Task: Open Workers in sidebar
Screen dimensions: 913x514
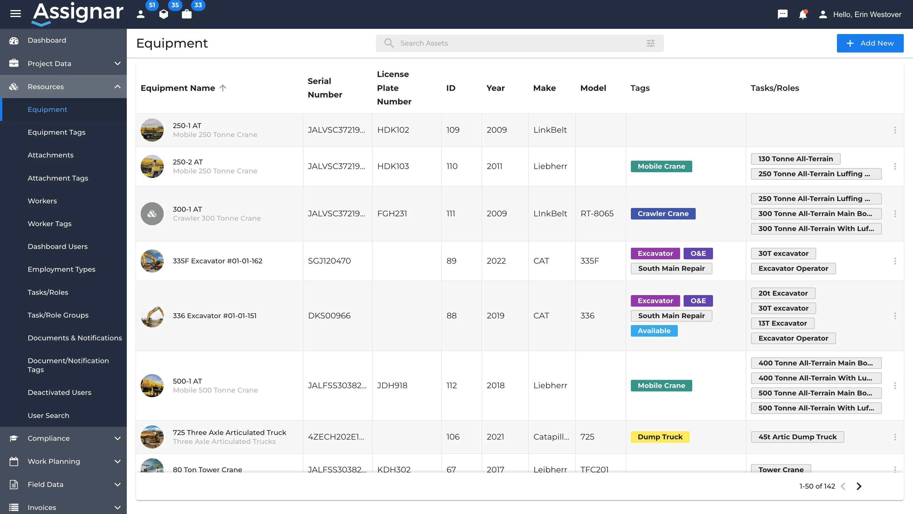Action: [42, 201]
